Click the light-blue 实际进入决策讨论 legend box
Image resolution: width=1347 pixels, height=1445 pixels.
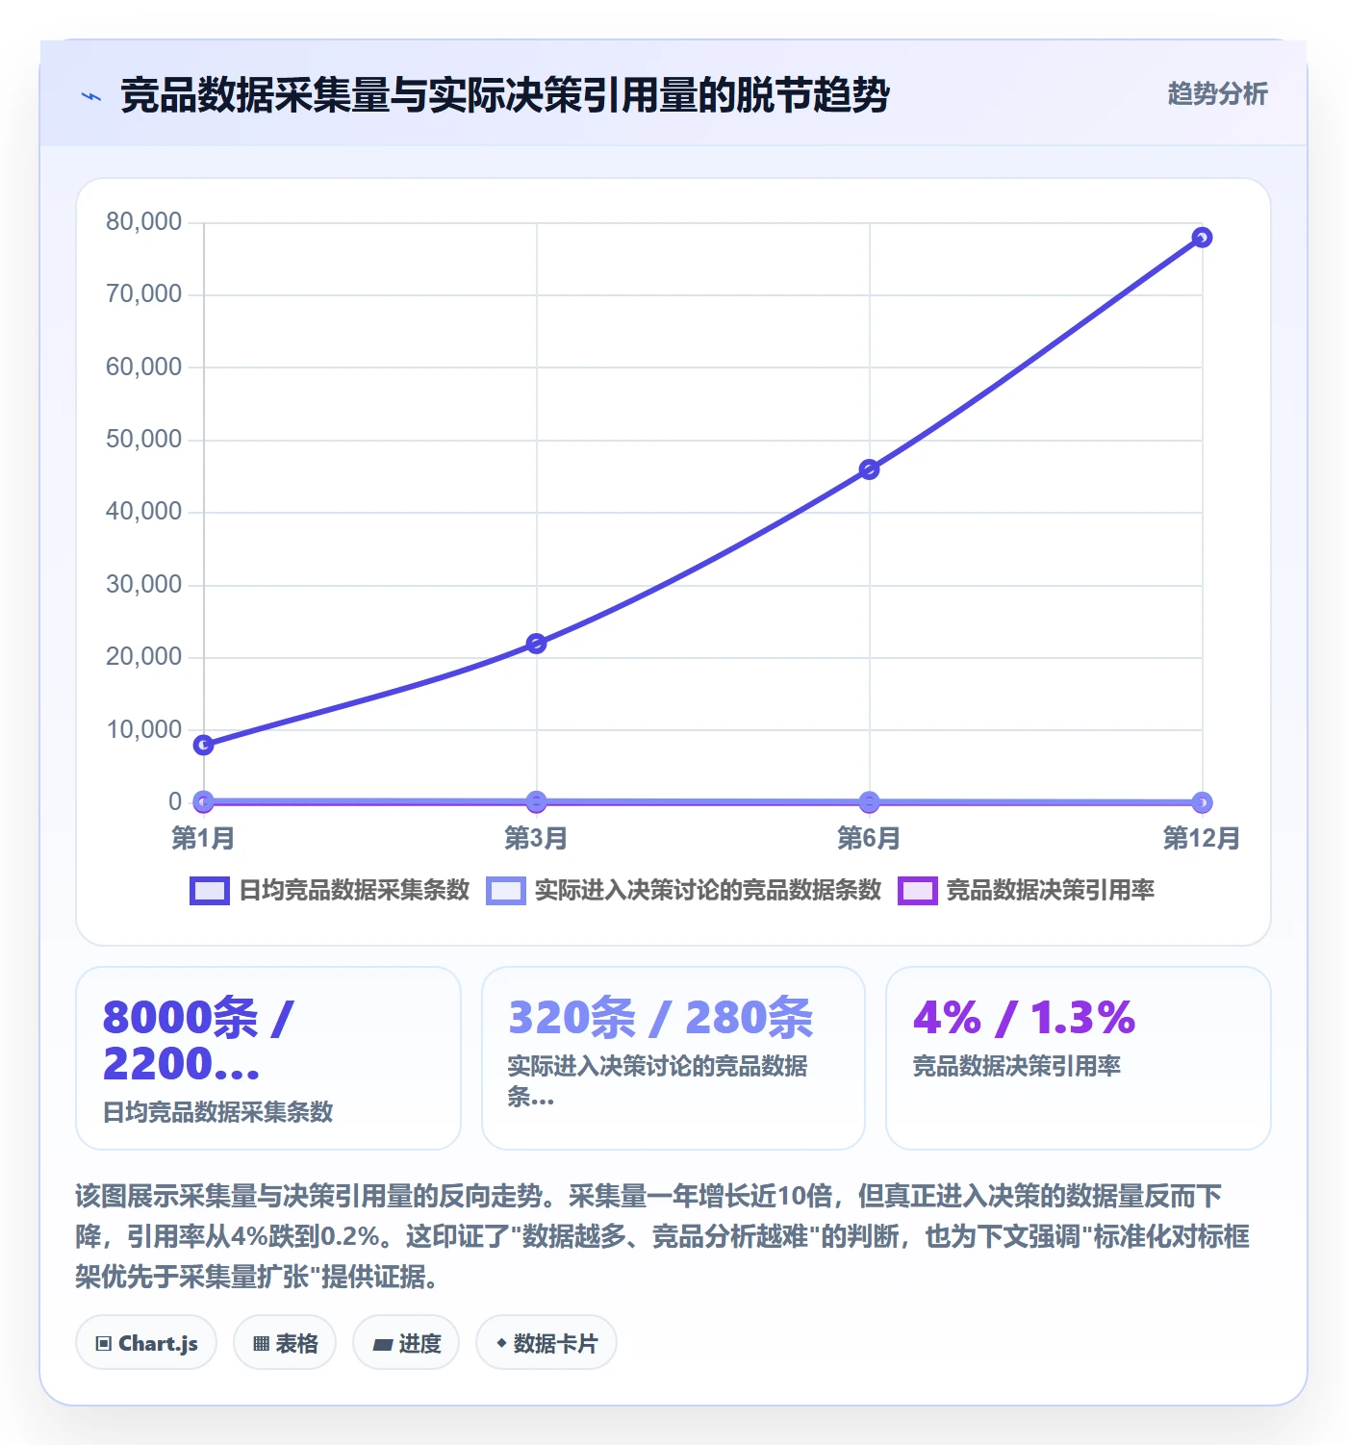pos(506,891)
